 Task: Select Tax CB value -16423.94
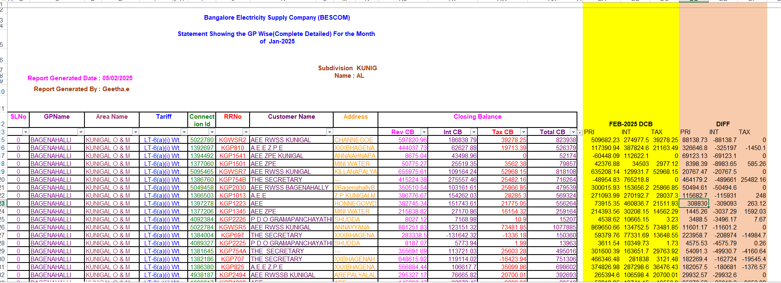pyautogui.click(x=503, y=259)
